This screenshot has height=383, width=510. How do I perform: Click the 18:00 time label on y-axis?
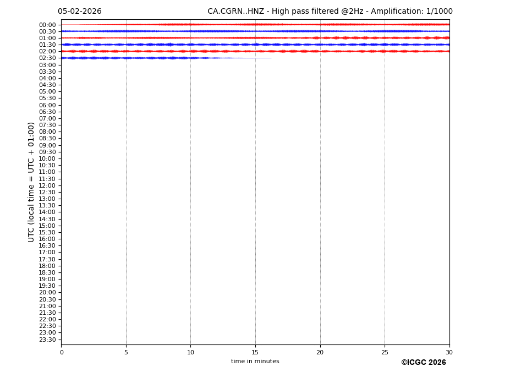click(x=47, y=266)
